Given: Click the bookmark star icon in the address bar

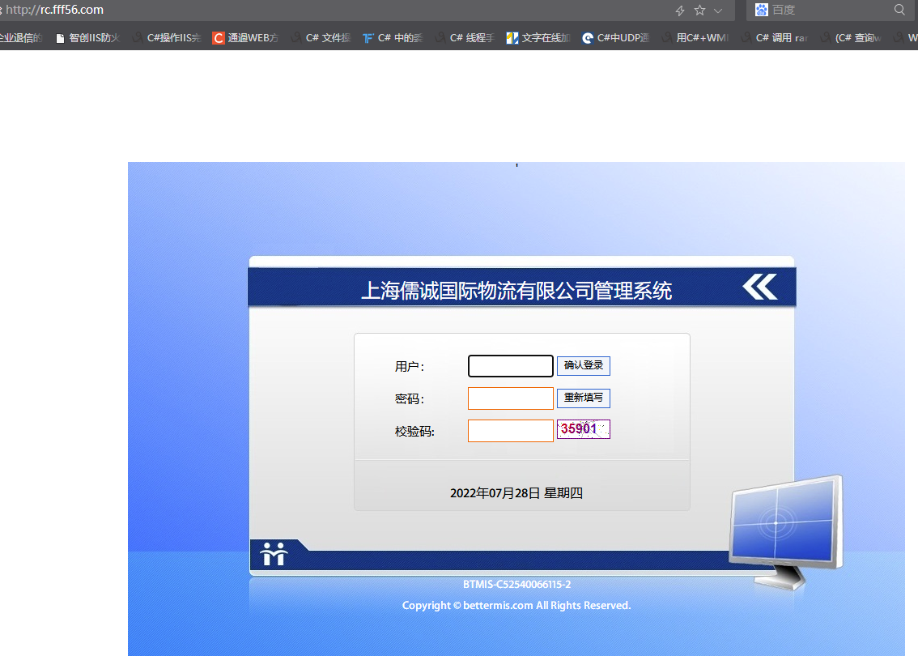Looking at the screenshot, I should (x=699, y=10).
